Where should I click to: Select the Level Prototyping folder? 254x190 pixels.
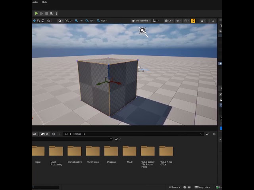coord(56,156)
